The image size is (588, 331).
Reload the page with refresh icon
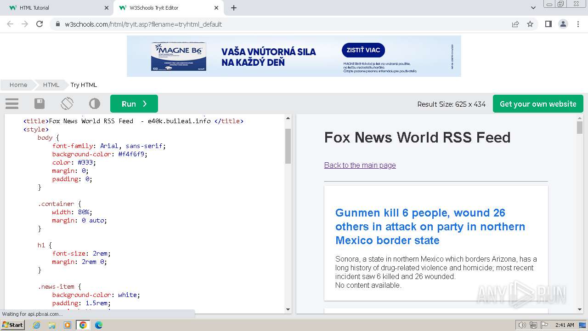click(40, 24)
